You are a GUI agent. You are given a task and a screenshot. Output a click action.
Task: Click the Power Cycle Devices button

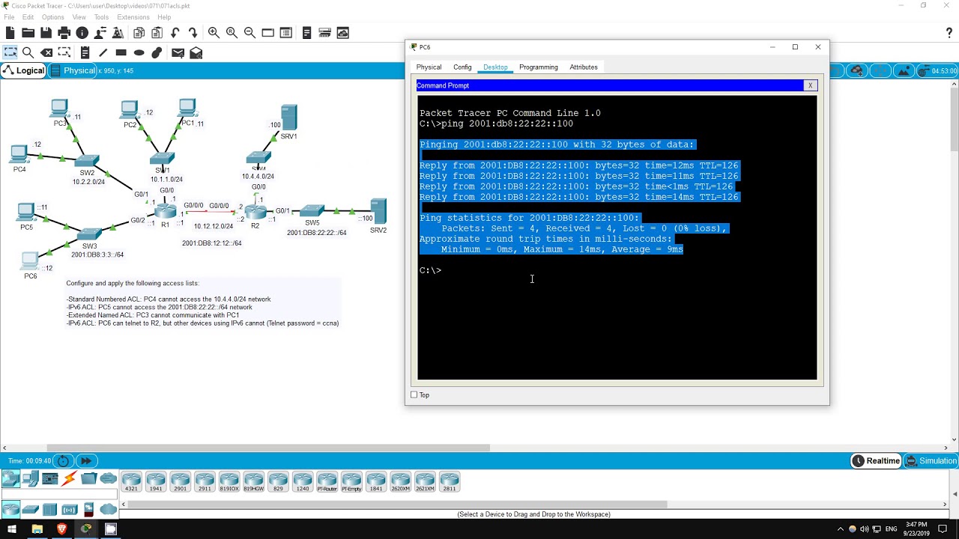pos(64,461)
